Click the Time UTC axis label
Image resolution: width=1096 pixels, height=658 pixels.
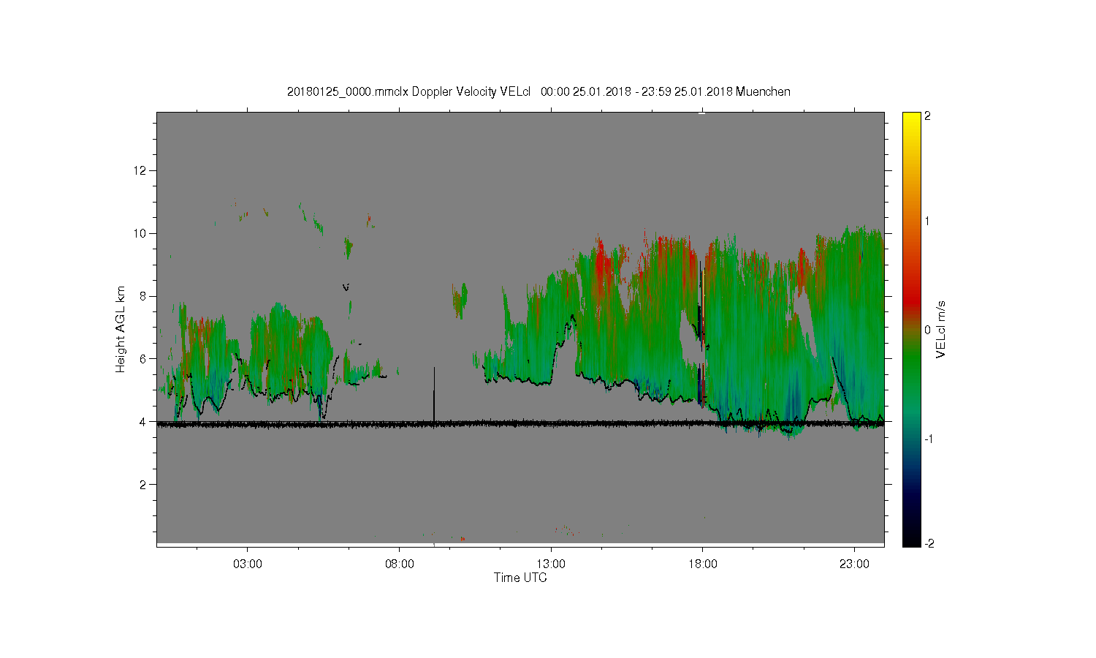click(x=520, y=578)
